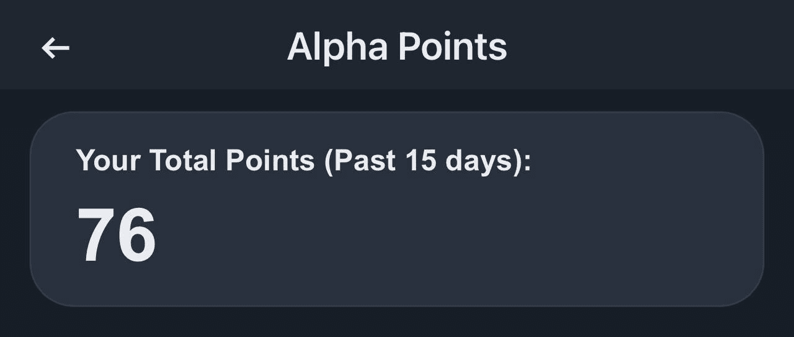Click the word "Alpha" in the header
Viewport: 794px width, 337px height.
coord(337,47)
